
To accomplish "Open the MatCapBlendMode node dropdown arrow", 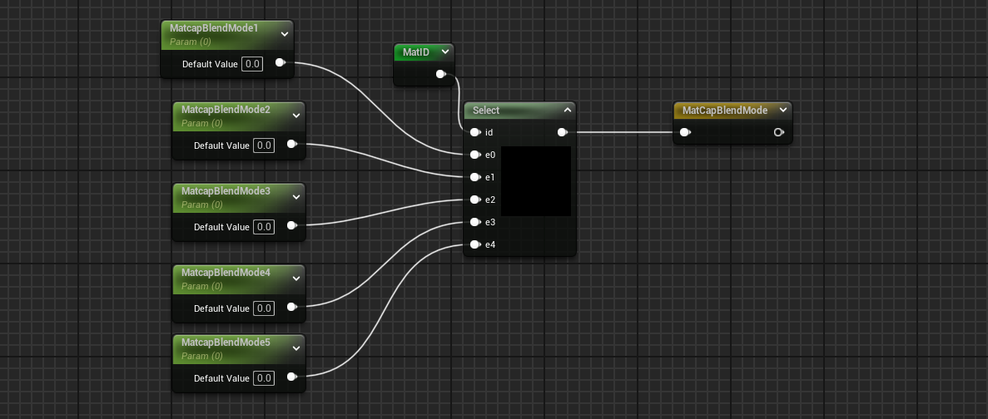I will tap(783, 110).
